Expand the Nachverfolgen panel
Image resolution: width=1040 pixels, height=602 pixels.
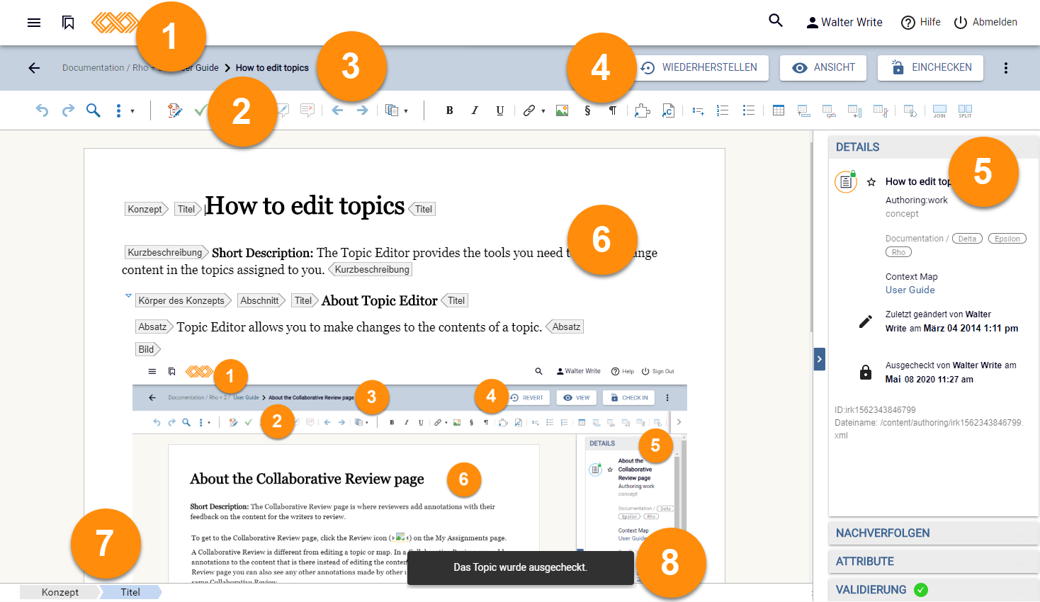click(x=933, y=533)
